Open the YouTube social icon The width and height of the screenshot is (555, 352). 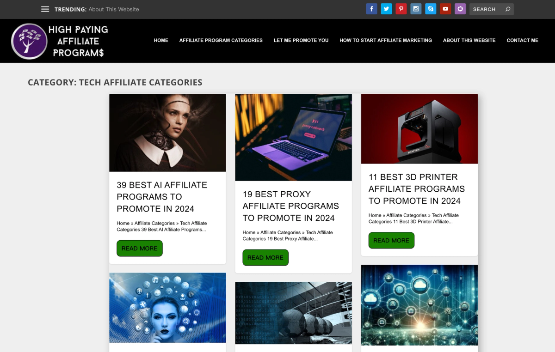click(445, 9)
